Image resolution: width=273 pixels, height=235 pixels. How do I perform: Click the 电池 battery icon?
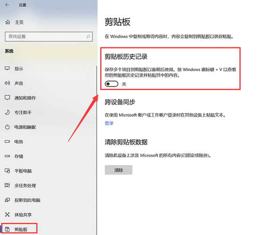(7, 141)
